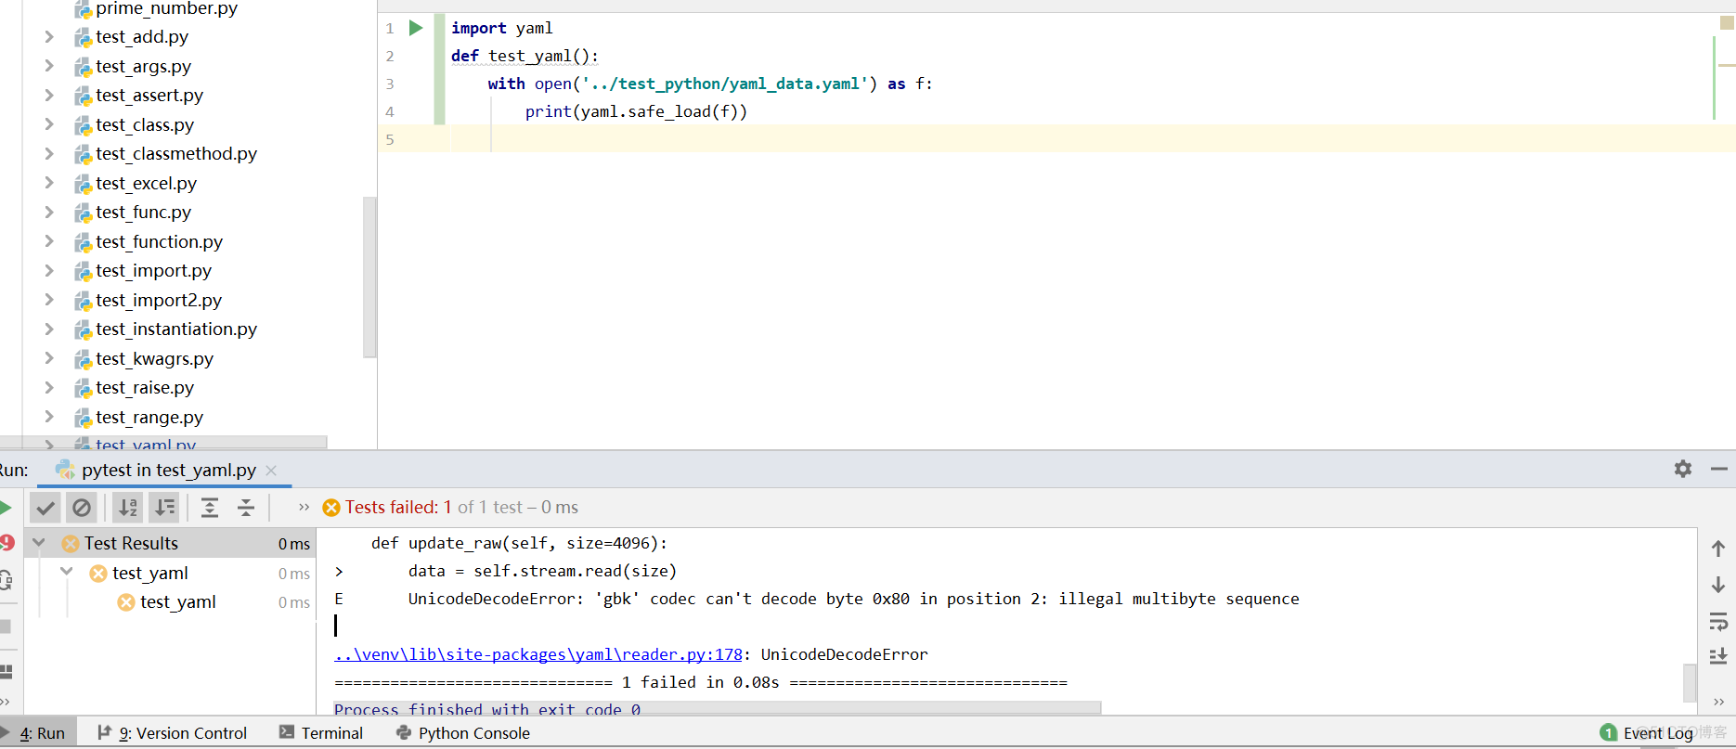The image size is (1736, 749).
Task: Expand test_assert.py structure arrow
Action: click(x=49, y=96)
